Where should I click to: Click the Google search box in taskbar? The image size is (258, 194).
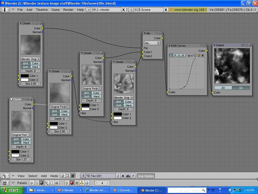[x=187, y=190]
